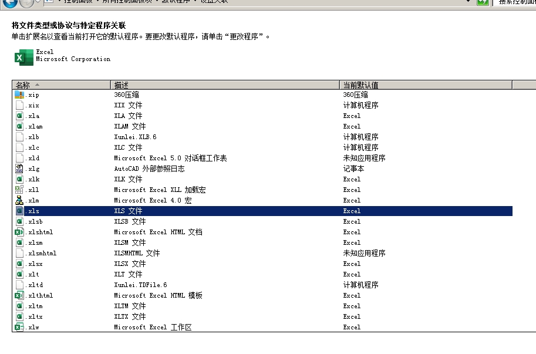The width and height of the screenshot is (536, 354).
Task: Select the .xlsb extension name
Action: pyautogui.click(x=34, y=222)
